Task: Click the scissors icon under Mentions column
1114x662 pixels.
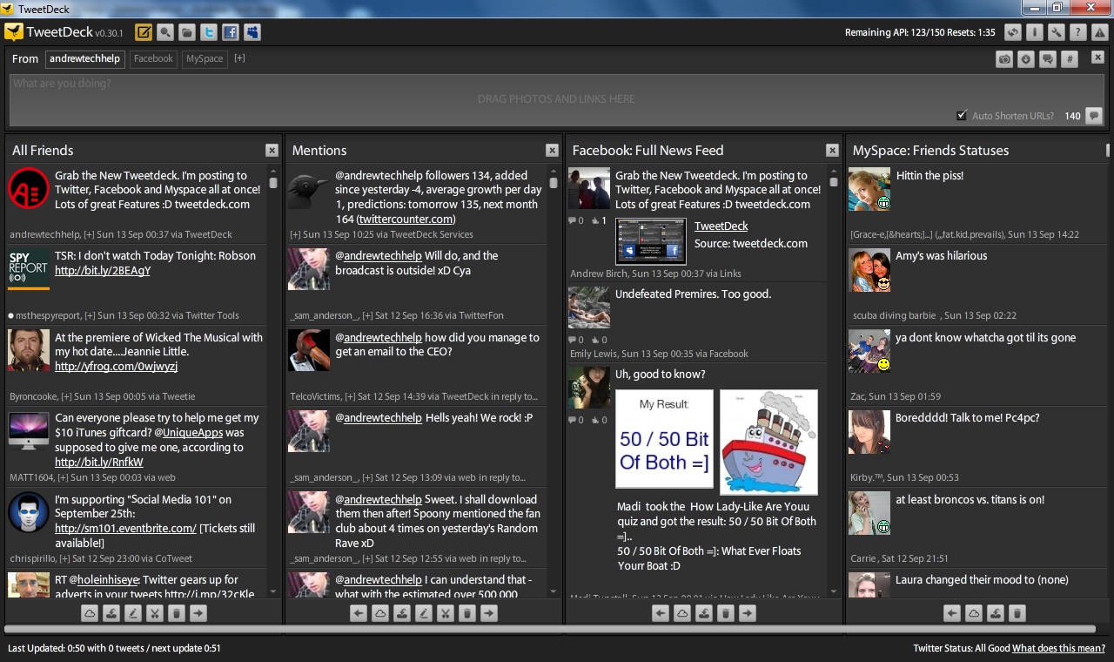Action: 446,613
